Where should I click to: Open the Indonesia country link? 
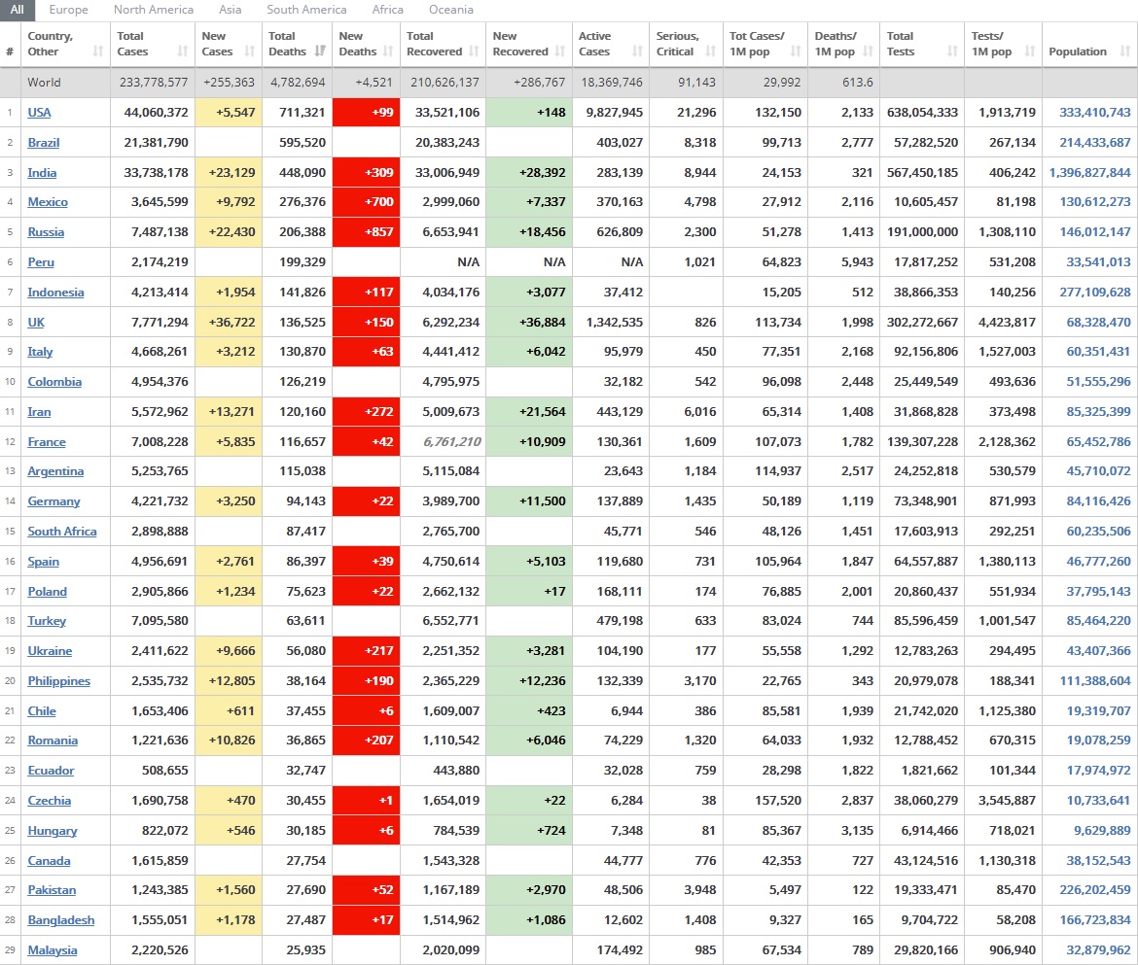point(55,293)
